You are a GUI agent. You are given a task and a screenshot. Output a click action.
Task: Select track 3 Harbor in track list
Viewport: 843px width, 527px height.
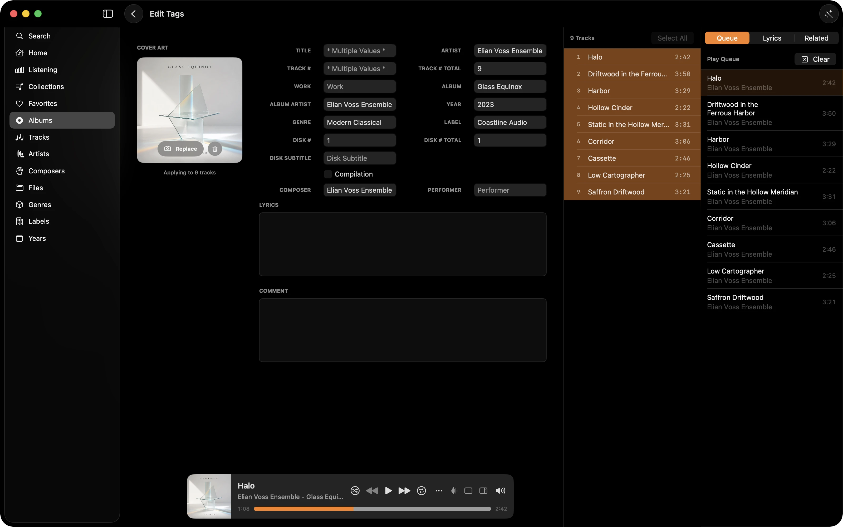[x=632, y=91]
